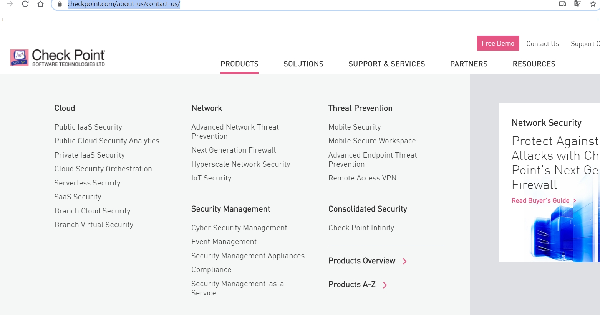
Task: Click the browser forward arrow
Action: click(x=10, y=4)
